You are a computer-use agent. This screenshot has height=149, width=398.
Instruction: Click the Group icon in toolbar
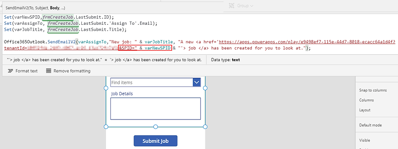click(x=231, y=6)
